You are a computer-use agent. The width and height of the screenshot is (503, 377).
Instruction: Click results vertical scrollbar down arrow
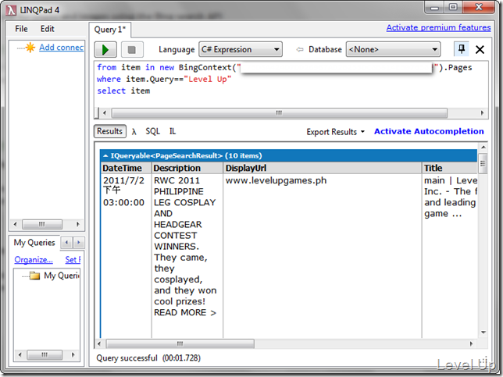click(x=483, y=333)
